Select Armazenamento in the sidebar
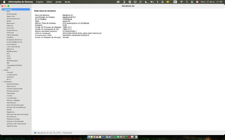 point(13,19)
